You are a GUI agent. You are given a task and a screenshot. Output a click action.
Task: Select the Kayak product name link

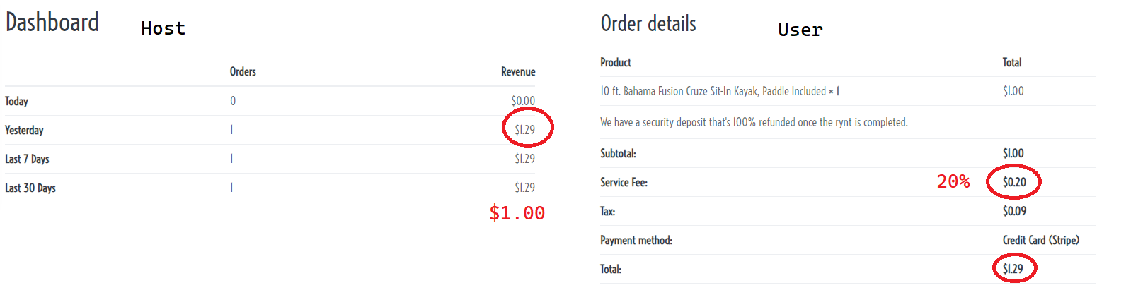(x=713, y=91)
